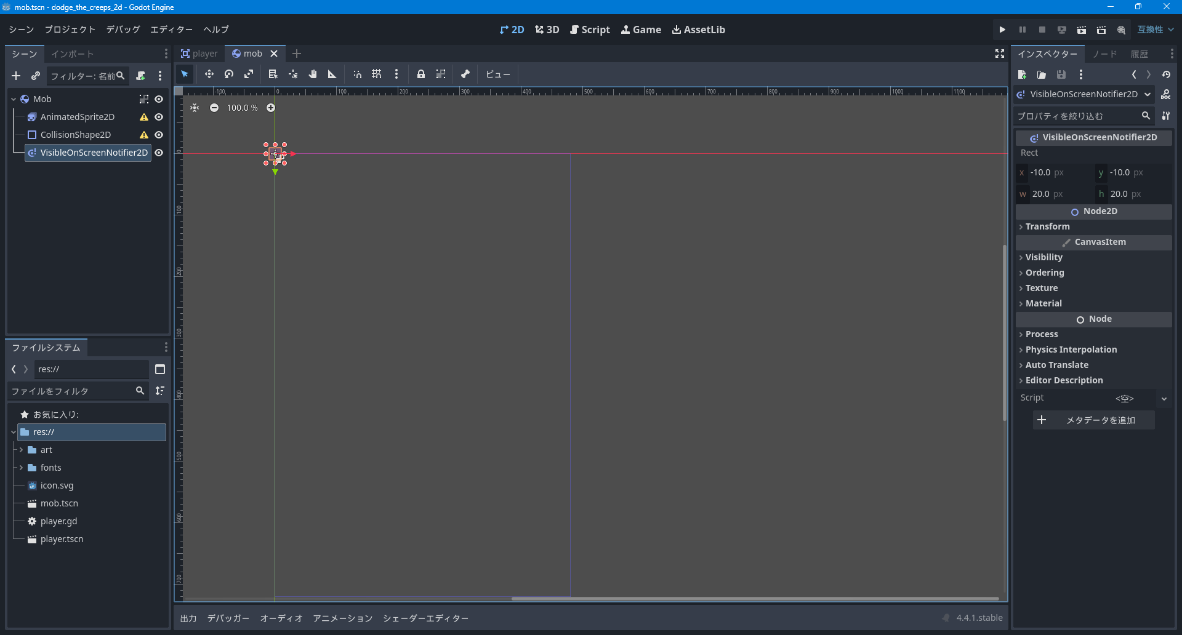Expand the Transform section
This screenshot has height=635, width=1182.
pos(1094,226)
